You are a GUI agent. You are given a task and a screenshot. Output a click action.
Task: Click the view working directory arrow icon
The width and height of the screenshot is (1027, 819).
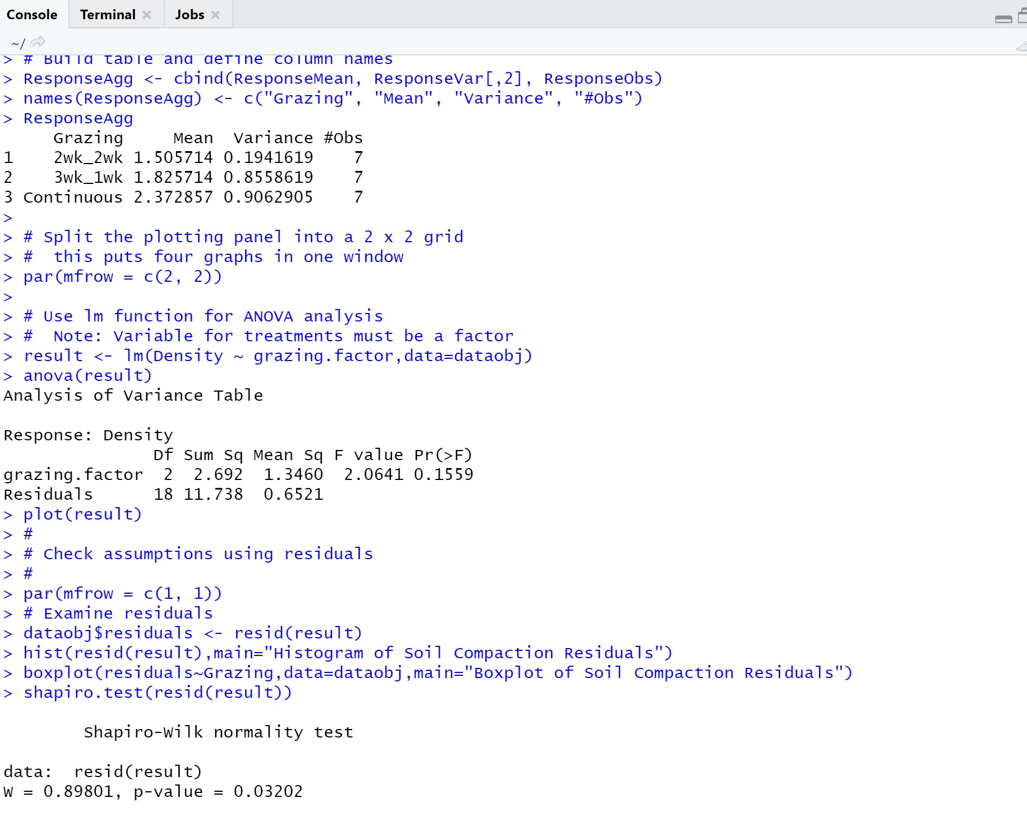[38, 42]
